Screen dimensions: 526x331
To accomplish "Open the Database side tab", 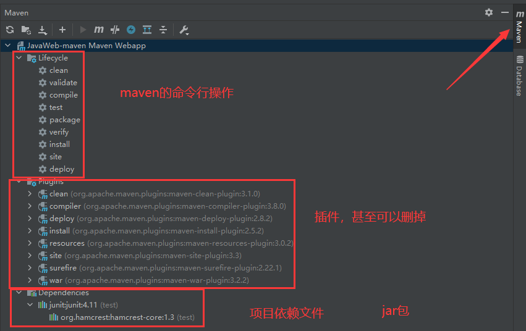I will [x=519, y=76].
